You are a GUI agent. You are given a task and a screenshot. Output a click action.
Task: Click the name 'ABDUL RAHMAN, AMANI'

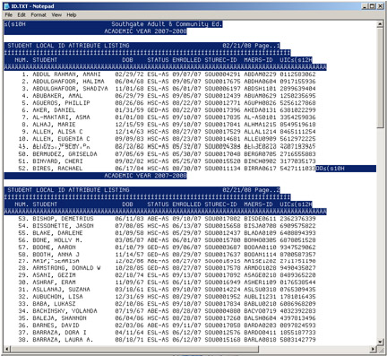point(66,74)
